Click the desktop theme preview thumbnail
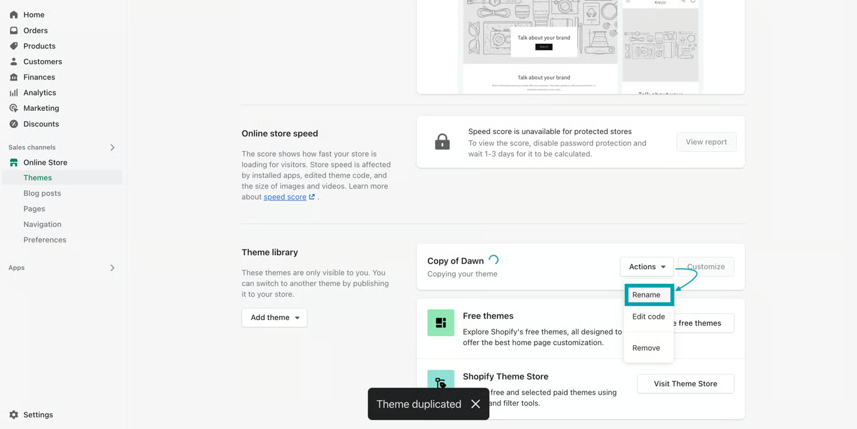Screen dimensions: 857x429 pos(540,47)
